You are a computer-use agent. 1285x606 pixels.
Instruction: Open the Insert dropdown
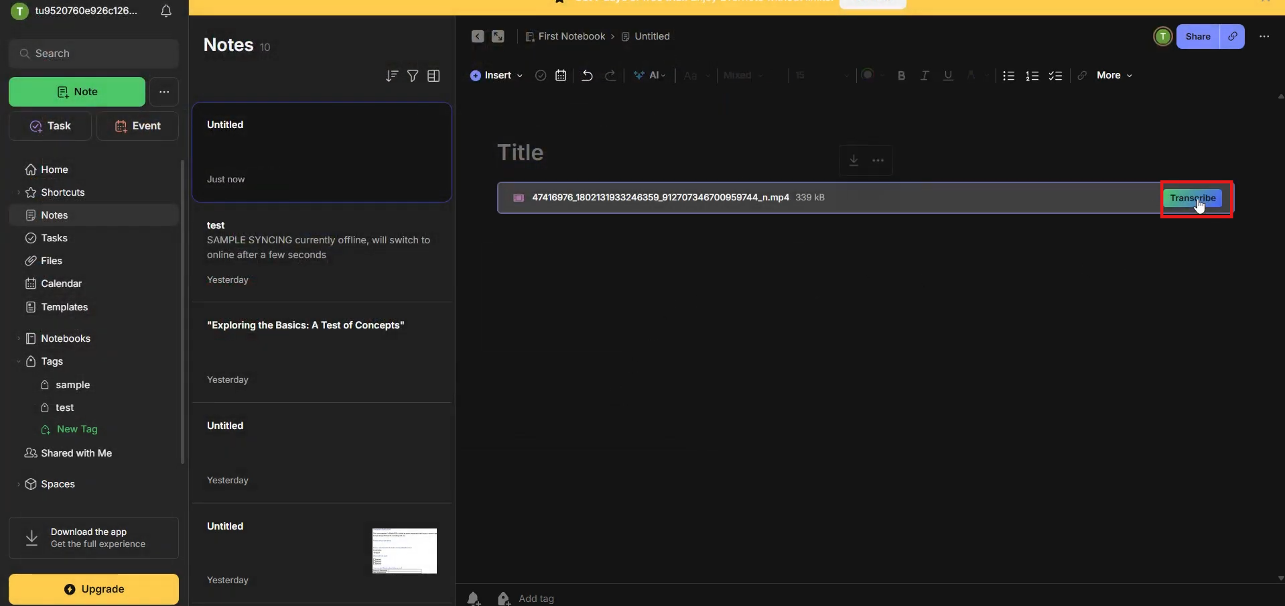pyautogui.click(x=496, y=76)
